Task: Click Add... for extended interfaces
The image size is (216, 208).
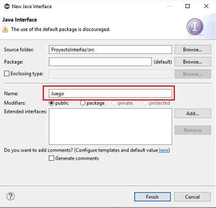Action: [193, 113]
